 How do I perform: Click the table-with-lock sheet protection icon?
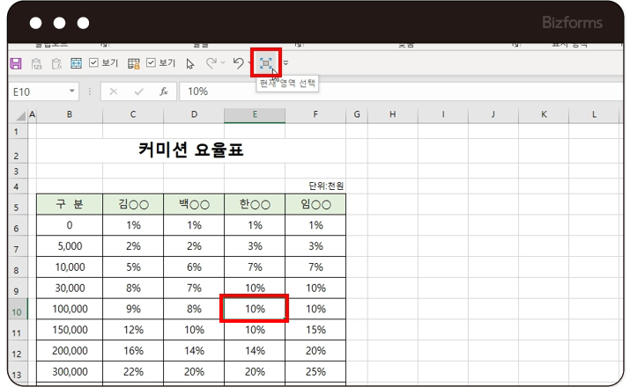pyautogui.click(x=134, y=63)
